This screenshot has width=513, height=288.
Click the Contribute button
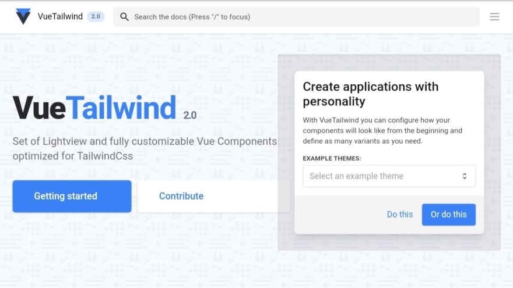[213, 196]
